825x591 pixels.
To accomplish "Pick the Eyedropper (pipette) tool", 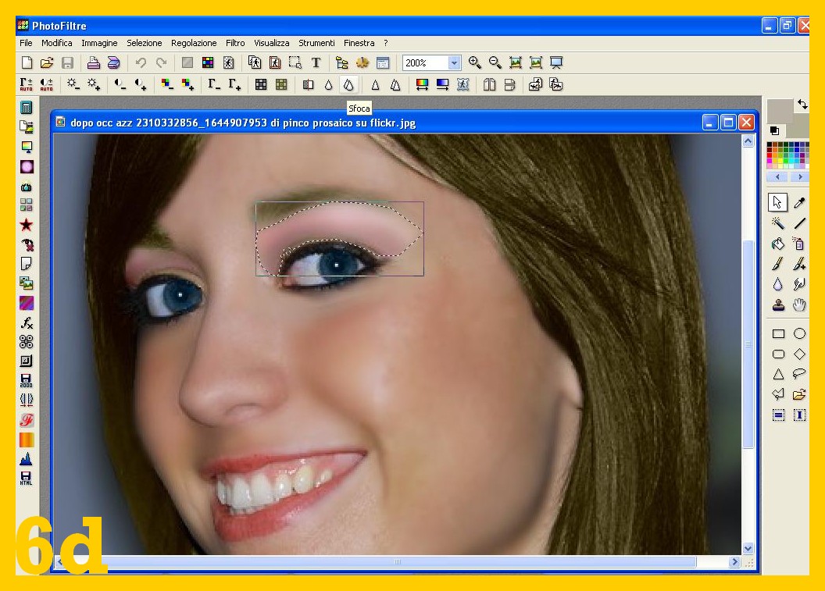I will point(799,203).
